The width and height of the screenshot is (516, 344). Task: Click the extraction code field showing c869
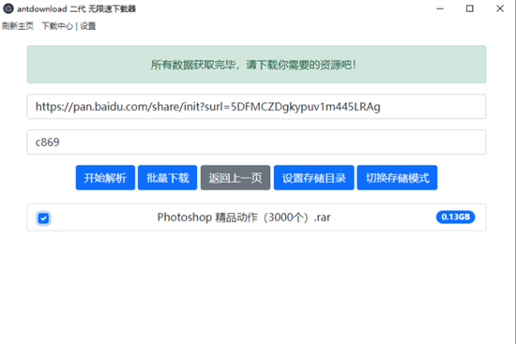[256, 142]
